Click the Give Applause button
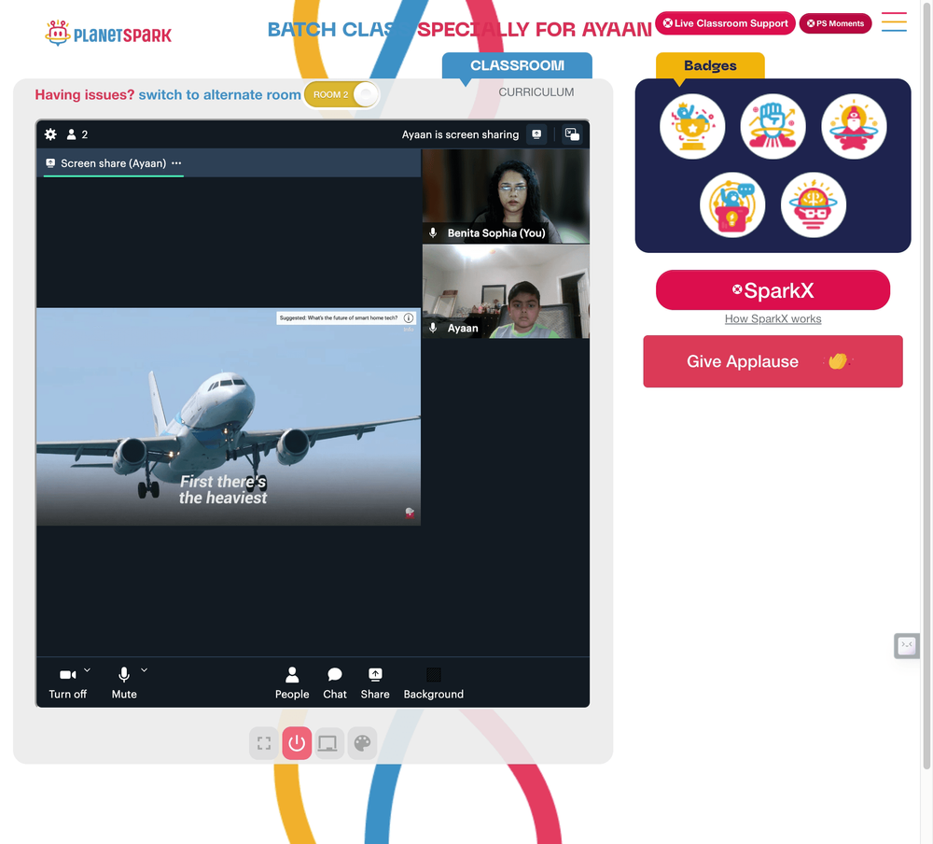This screenshot has height=844, width=933. [x=773, y=361]
